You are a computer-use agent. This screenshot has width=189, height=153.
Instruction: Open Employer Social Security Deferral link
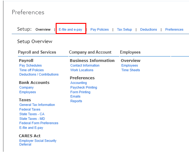38,141
